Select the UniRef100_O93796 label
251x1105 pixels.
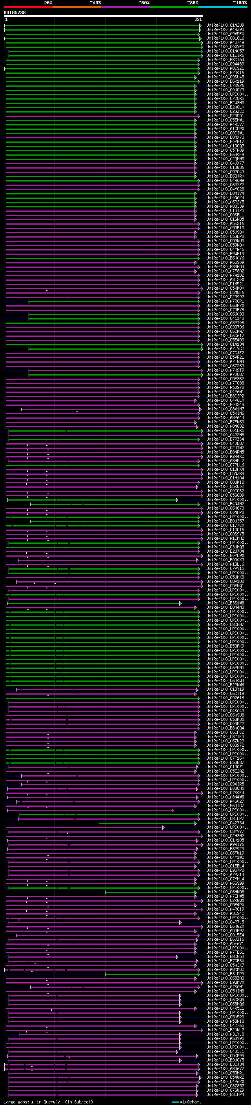tap(225, 327)
